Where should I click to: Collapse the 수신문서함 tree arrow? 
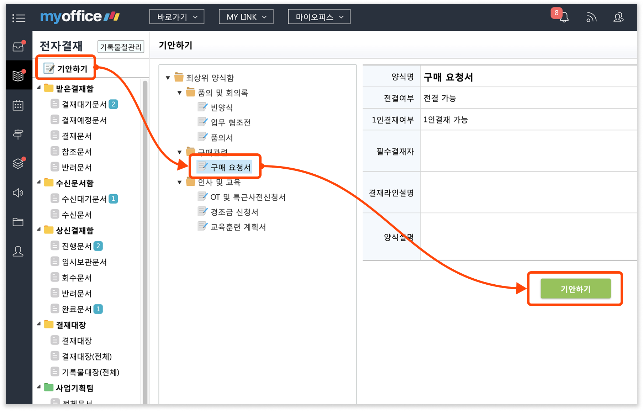point(39,182)
